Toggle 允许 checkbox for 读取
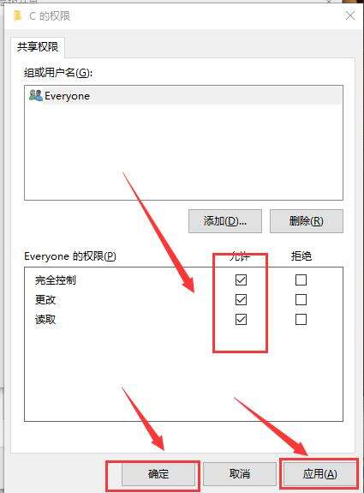Image resolution: width=364 pixels, height=493 pixels. coord(241,320)
